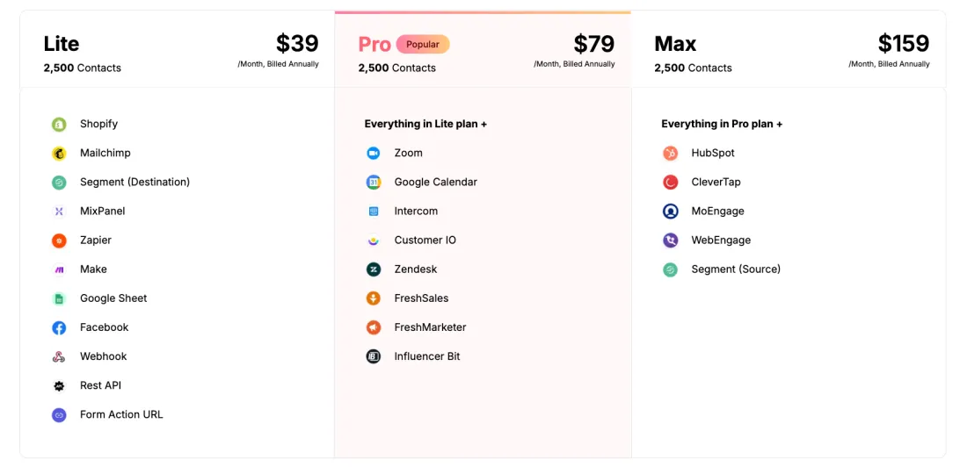
Task: Select the CleverTap red icon
Action: (x=671, y=183)
